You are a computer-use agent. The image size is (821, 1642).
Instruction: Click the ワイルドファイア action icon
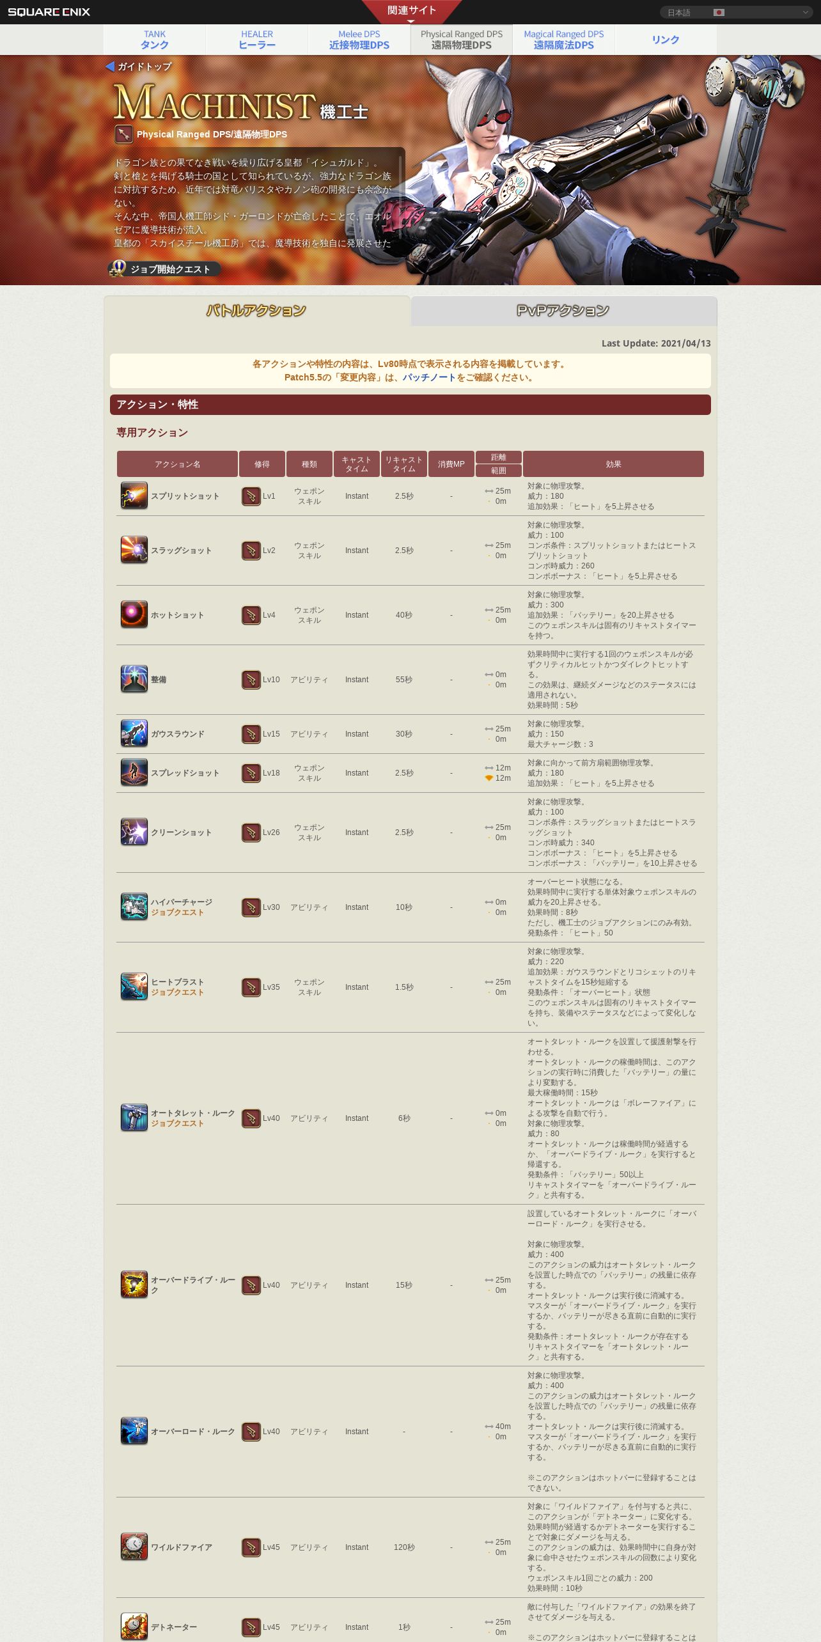134,1547
